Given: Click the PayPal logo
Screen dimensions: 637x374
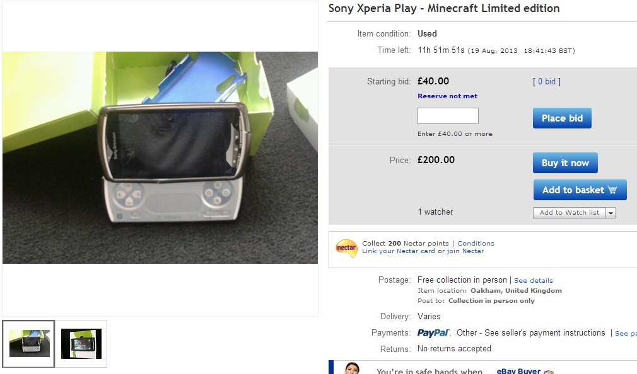Looking at the screenshot, I should coord(434,333).
